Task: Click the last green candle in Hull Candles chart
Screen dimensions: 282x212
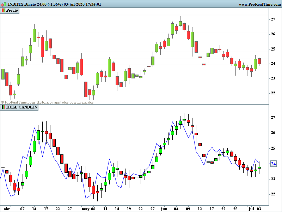Action: (x=259, y=167)
